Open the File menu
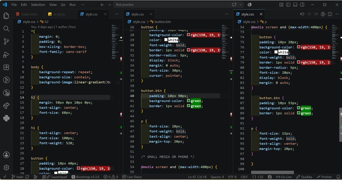The image size is (342, 180). (14, 5)
